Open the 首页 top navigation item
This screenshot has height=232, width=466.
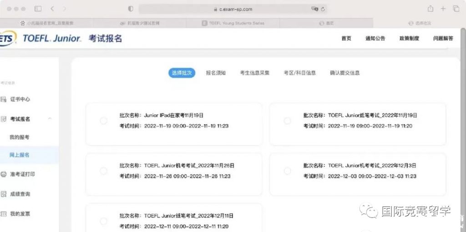346,38
